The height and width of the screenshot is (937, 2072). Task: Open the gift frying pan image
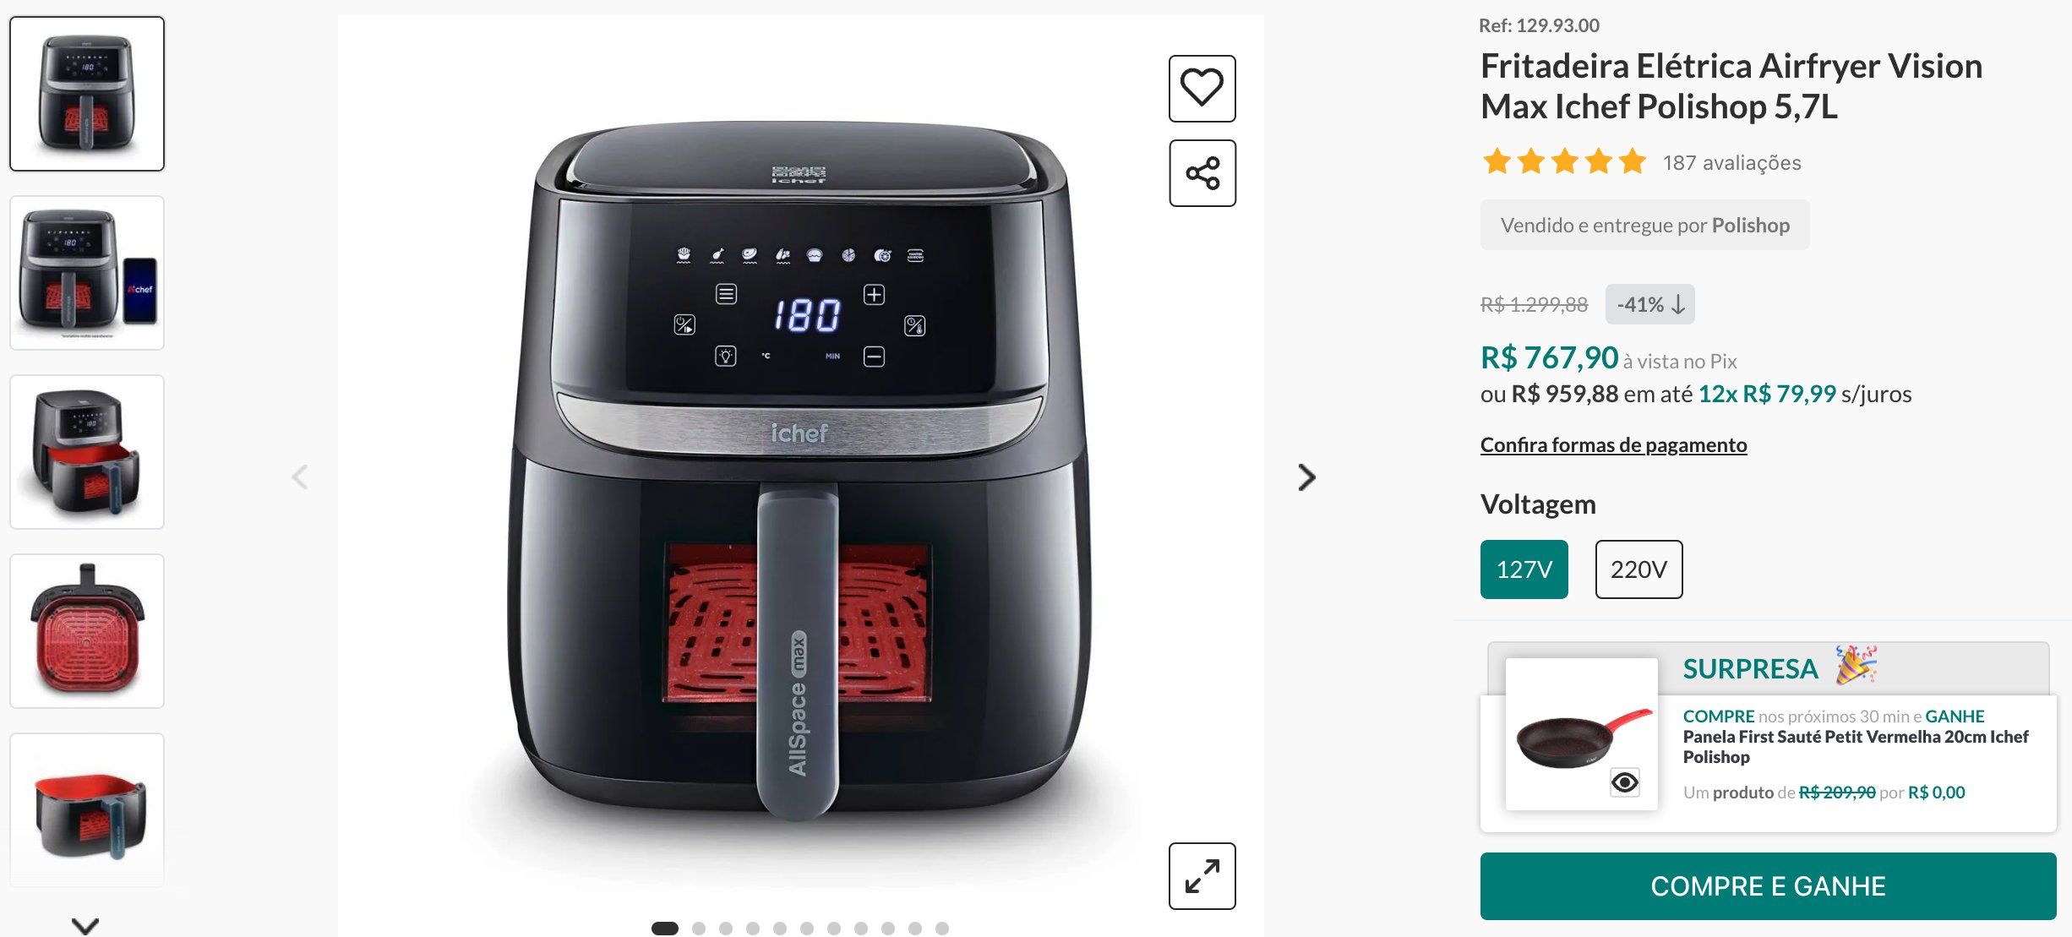(x=1581, y=734)
